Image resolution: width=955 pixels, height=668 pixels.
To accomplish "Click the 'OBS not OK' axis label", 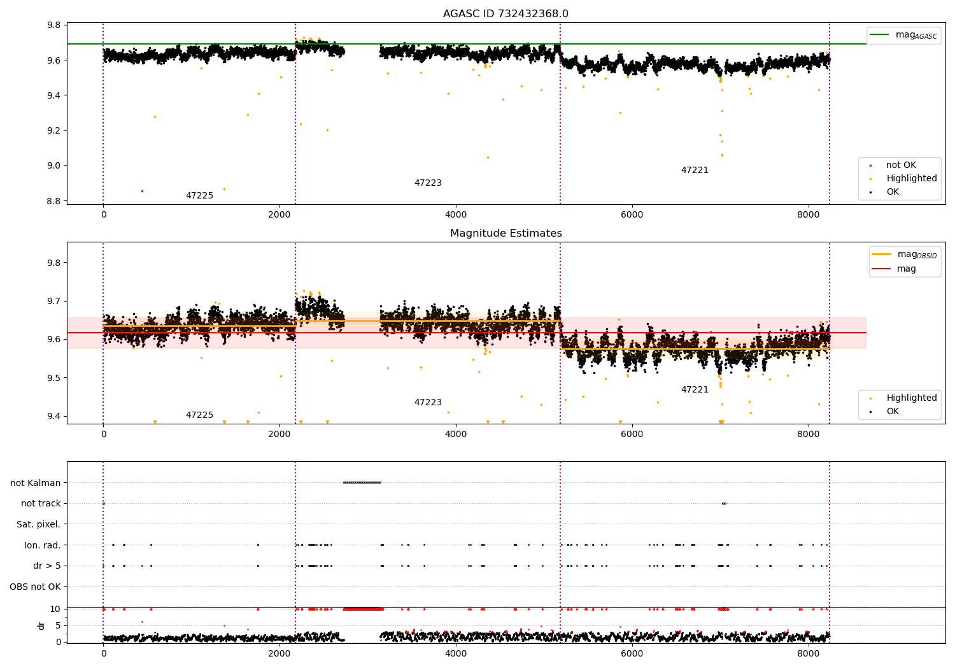I will pyautogui.click(x=35, y=587).
